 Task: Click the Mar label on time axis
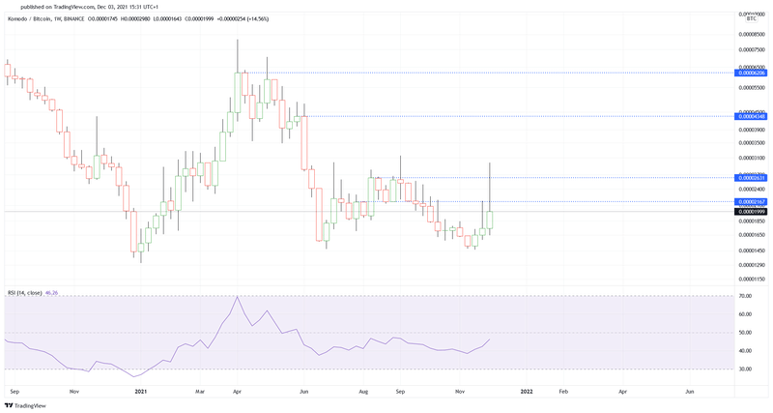click(x=200, y=392)
